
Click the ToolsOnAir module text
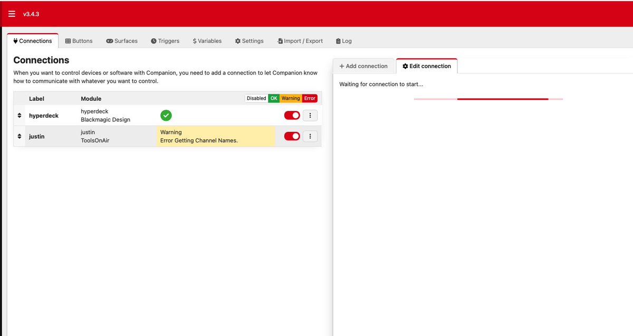[x=95, y=141]
